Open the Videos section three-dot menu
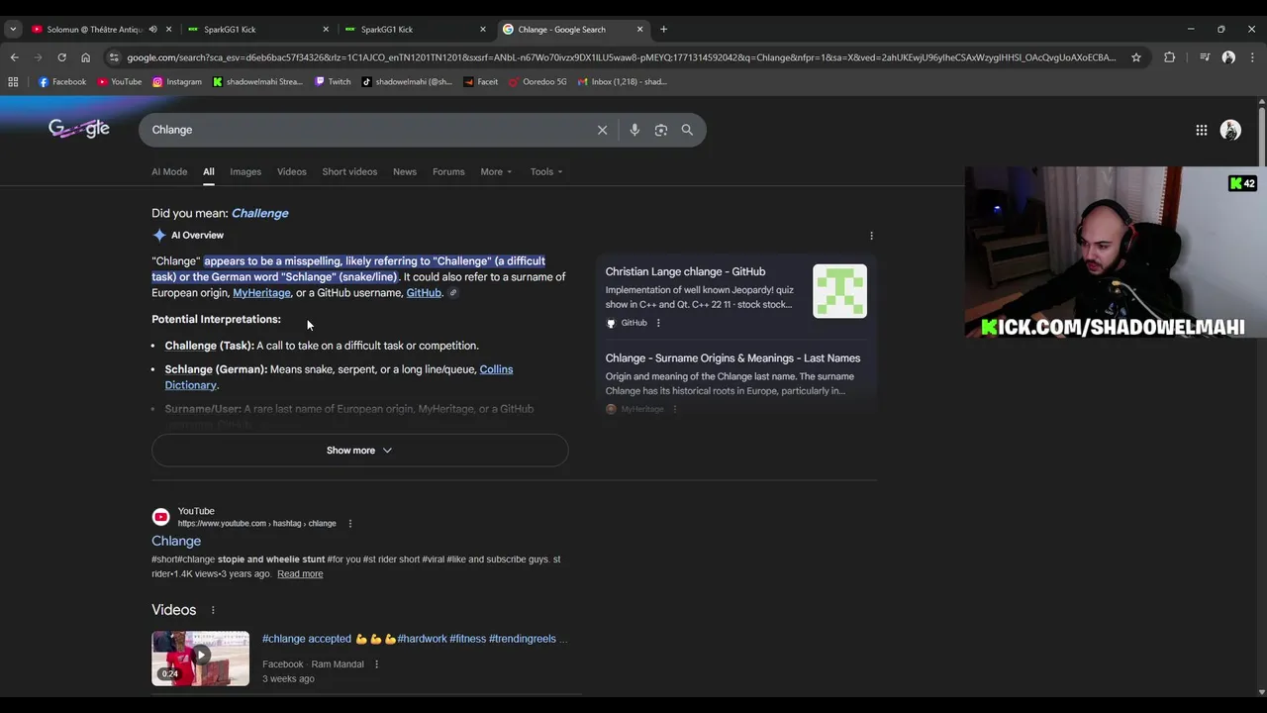 tap(213, 610)
